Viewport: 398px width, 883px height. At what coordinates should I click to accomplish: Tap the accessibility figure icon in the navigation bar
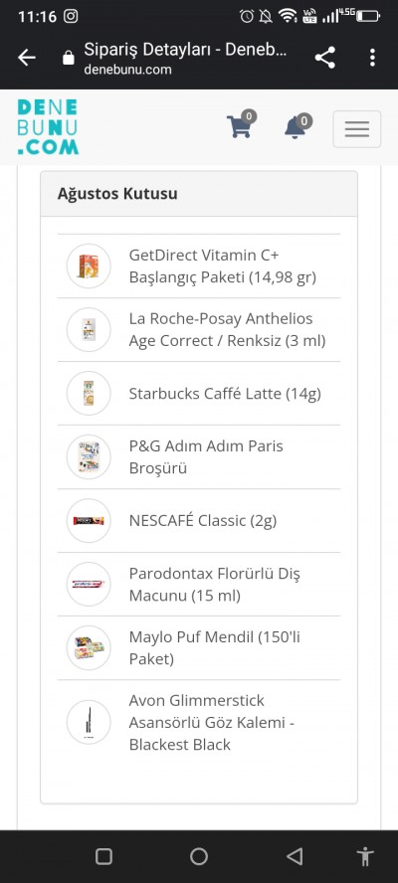point(366,856)
